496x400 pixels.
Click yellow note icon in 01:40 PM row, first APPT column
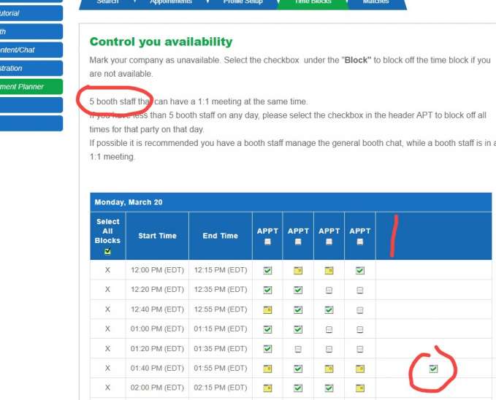(267, 369)
